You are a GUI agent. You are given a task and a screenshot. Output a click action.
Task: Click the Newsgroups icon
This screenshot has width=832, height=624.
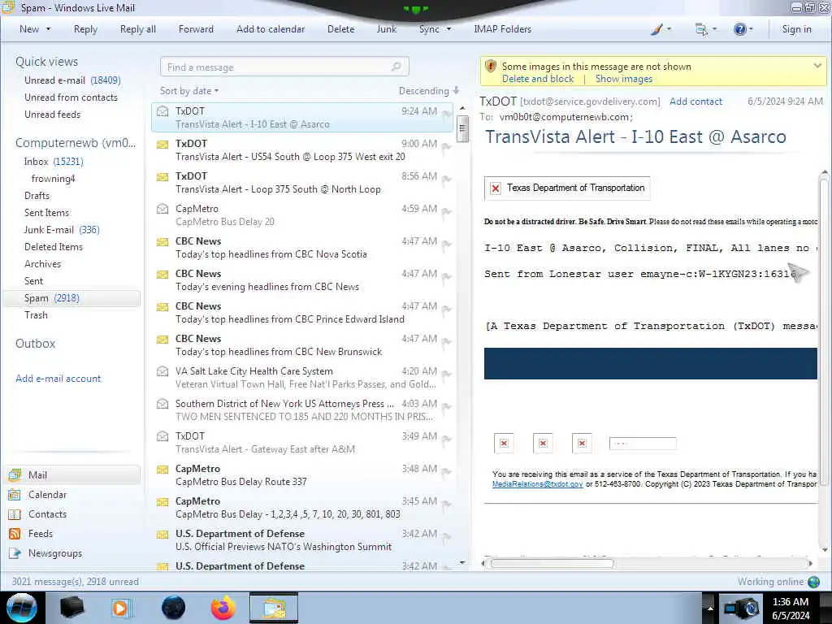click(x=15, y=553)
